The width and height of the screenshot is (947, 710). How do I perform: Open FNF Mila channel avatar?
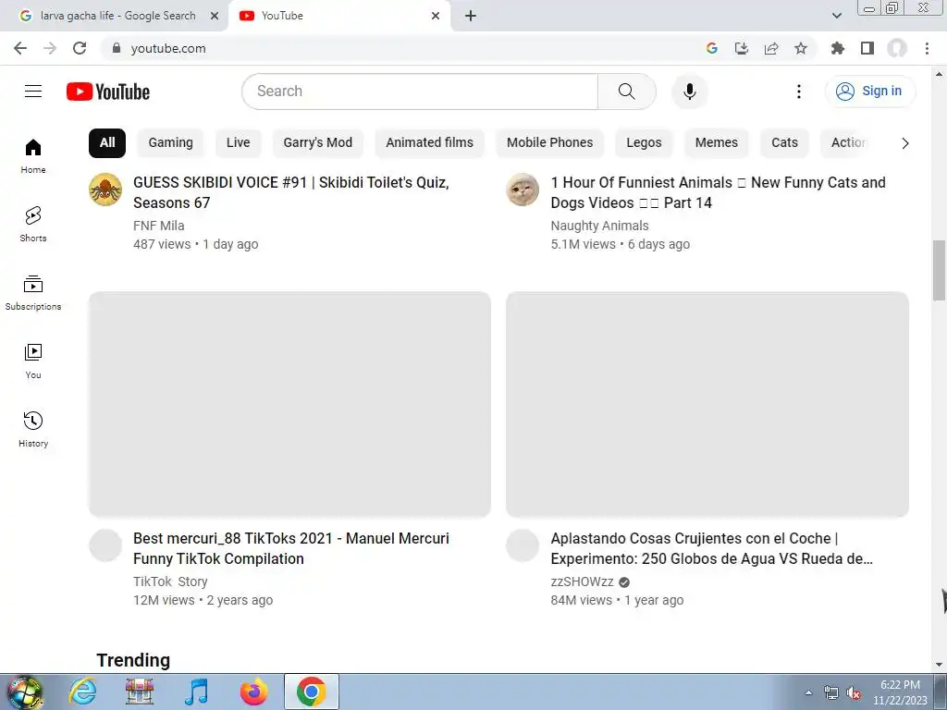click(105, 190)
